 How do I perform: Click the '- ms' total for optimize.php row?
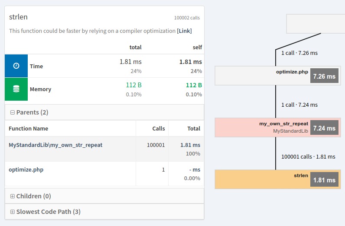[195, 170]
